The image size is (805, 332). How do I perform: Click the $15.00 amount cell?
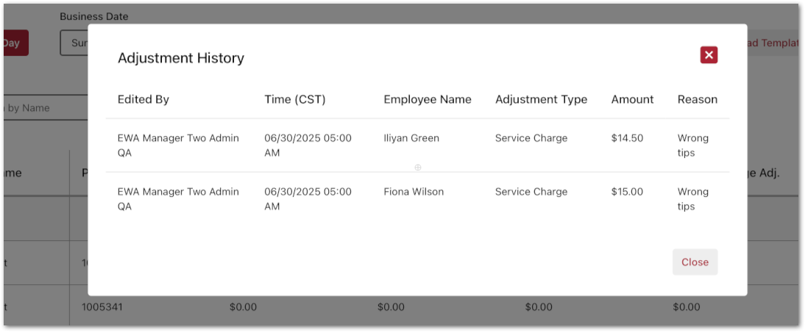[x=627, y=192]
